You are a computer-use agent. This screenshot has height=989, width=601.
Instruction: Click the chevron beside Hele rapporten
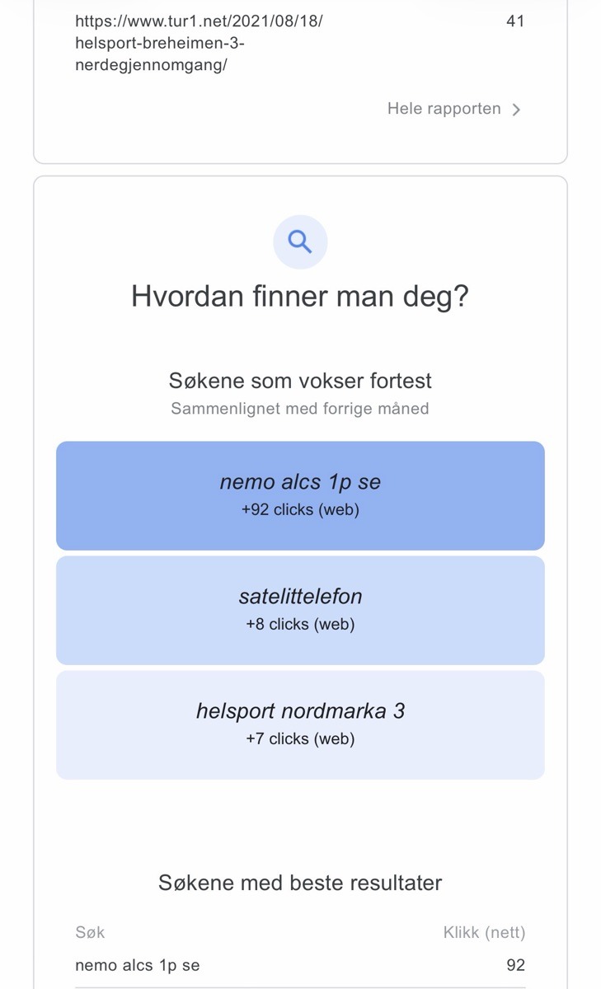516,110
